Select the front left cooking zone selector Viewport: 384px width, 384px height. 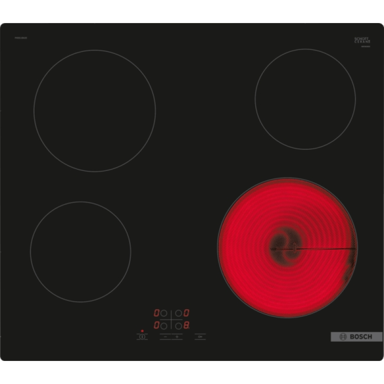(x=165, y=325)
